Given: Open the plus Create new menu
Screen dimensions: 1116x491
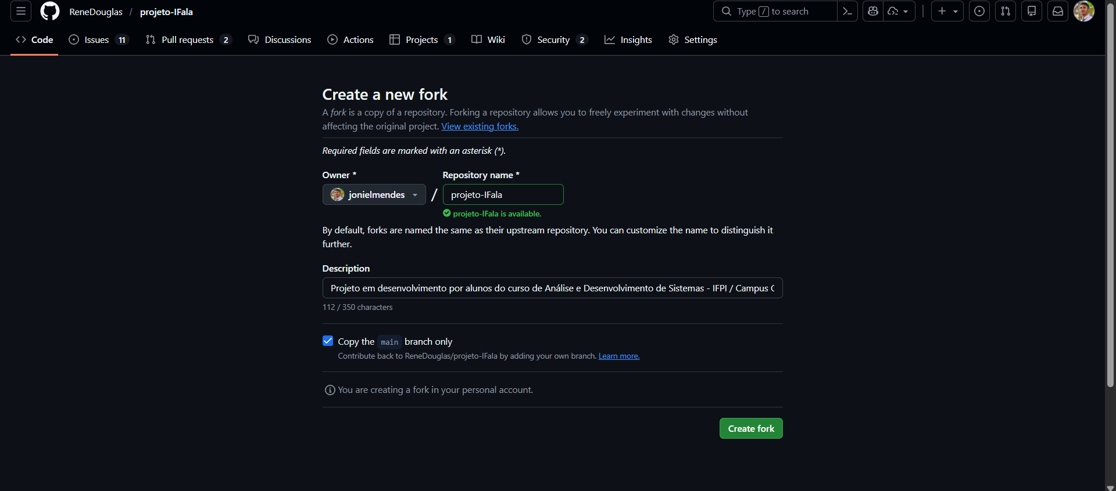Looking at the screenshot, I should point(947,11).
